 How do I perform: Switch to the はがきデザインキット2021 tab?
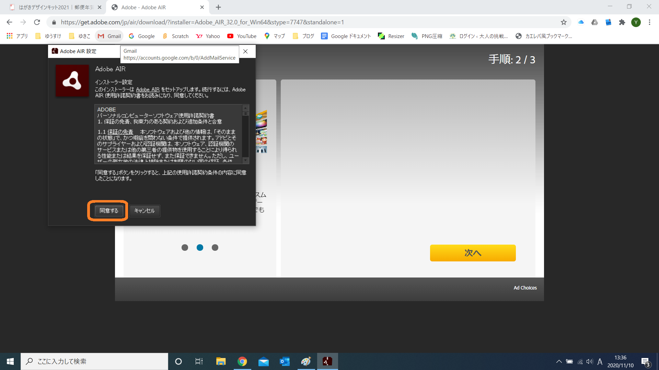(x=55, y=7)
